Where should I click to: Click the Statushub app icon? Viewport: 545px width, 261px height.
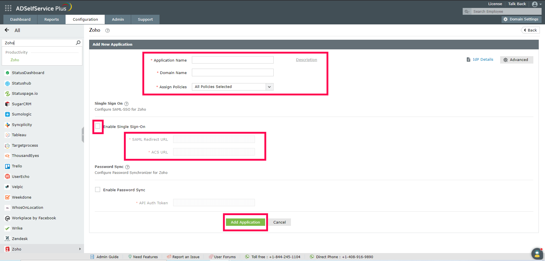[7, 83]
